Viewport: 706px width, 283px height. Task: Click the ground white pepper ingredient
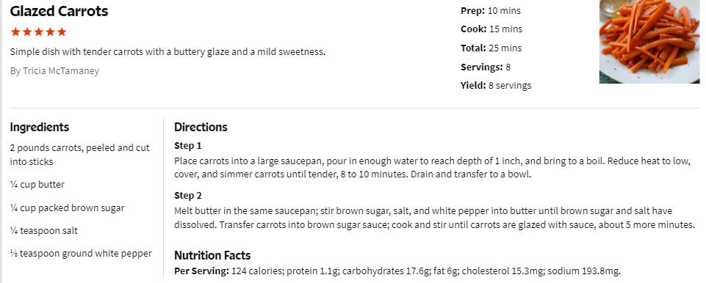[x=81, y=254]
